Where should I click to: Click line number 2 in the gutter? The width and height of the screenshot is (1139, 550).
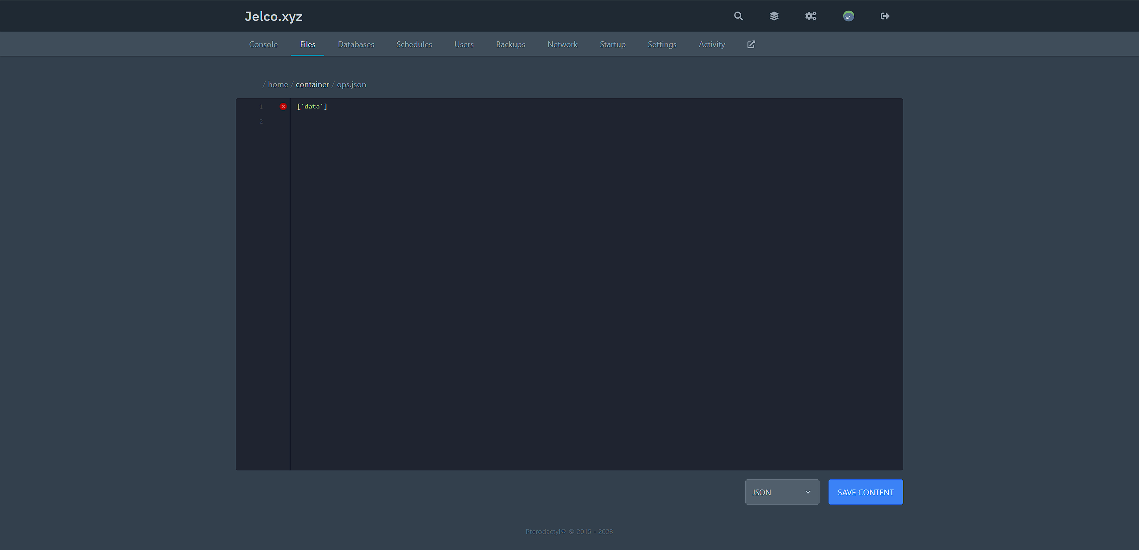coord(261,121)
